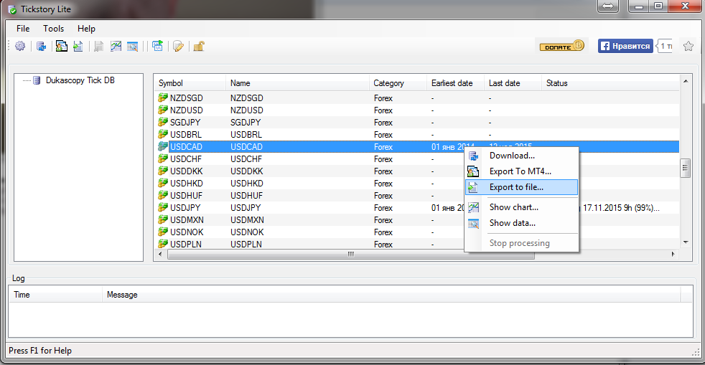The width and height of the screenshot is (705, 365).
Task: Select Dukascopy Tick DB tree node
Action: pos(80,80)
